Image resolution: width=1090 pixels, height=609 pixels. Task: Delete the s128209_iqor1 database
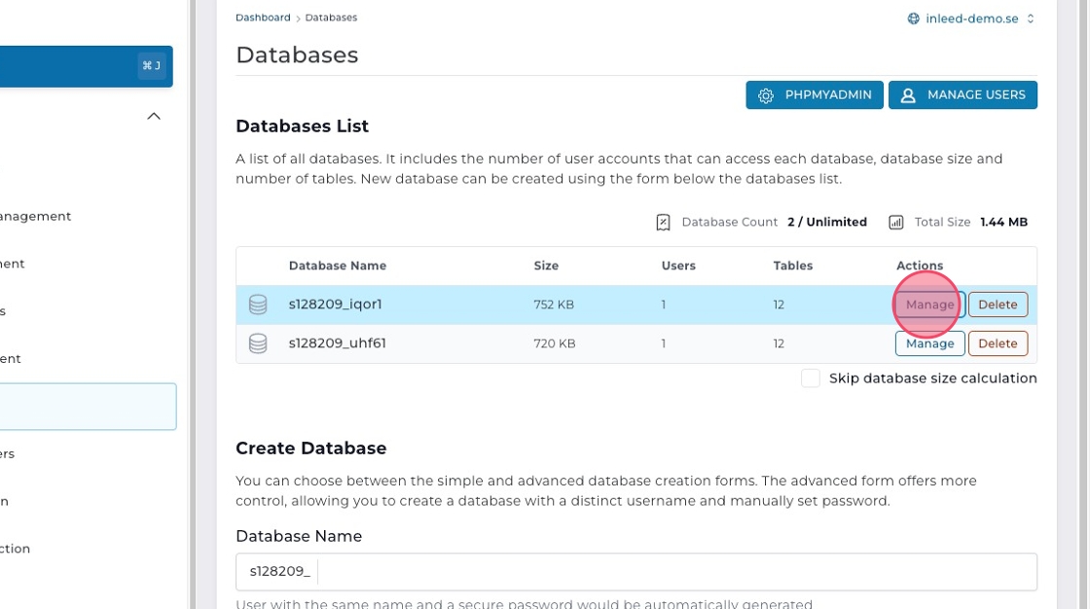997,304
